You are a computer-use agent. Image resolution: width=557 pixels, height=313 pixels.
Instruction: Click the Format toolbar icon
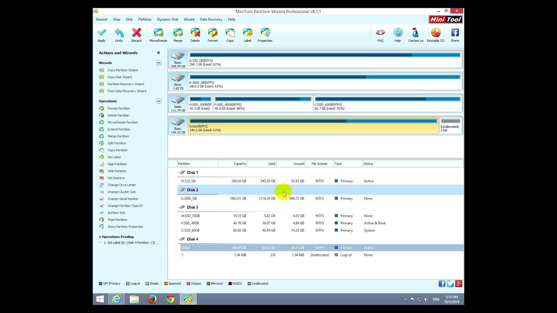(x=213, y=33)
